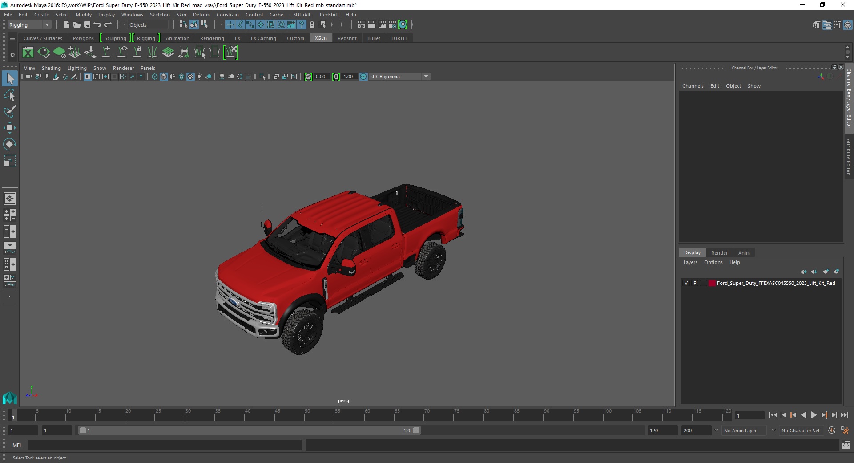The image size is (854, 463).
Task: Click the range slider bar handle at 120
Action: tap(416, 431)
